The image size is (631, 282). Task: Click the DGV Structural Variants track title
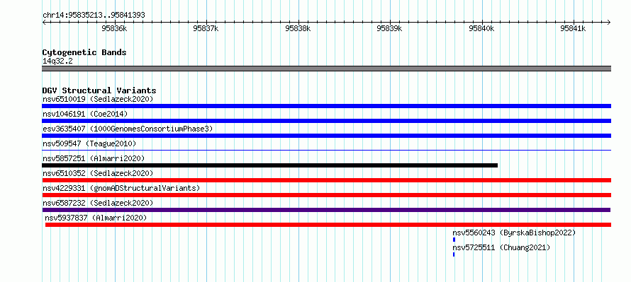click(99, 90)
